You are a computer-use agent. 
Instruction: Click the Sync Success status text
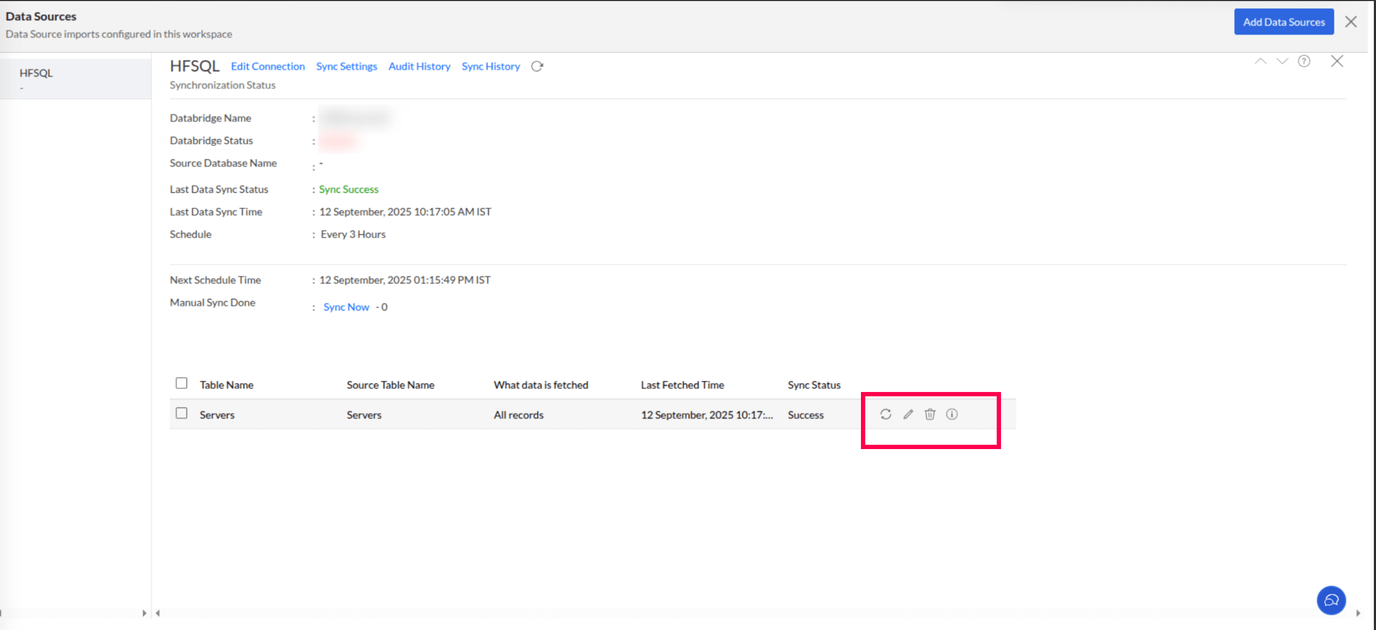(x=349, y=190)
